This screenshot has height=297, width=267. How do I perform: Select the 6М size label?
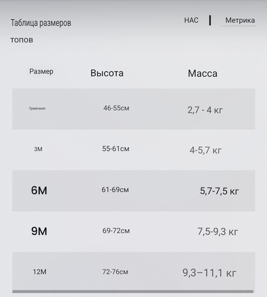[x=39, y=190]
